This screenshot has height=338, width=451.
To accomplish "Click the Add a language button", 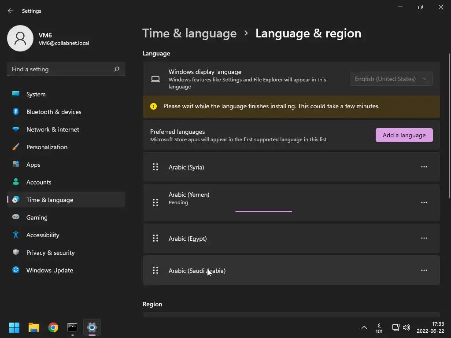I will tap(404, 135).
